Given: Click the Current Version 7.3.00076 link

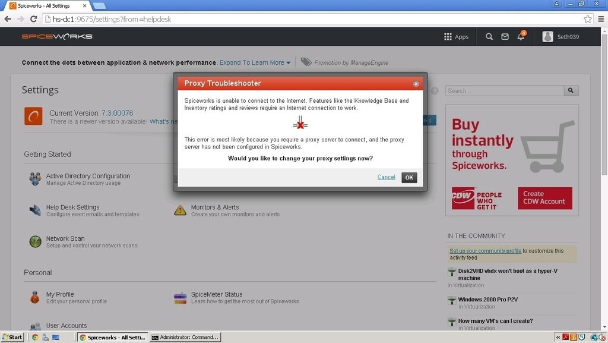Looking at the screenshot, I should [x=117, y=113].
